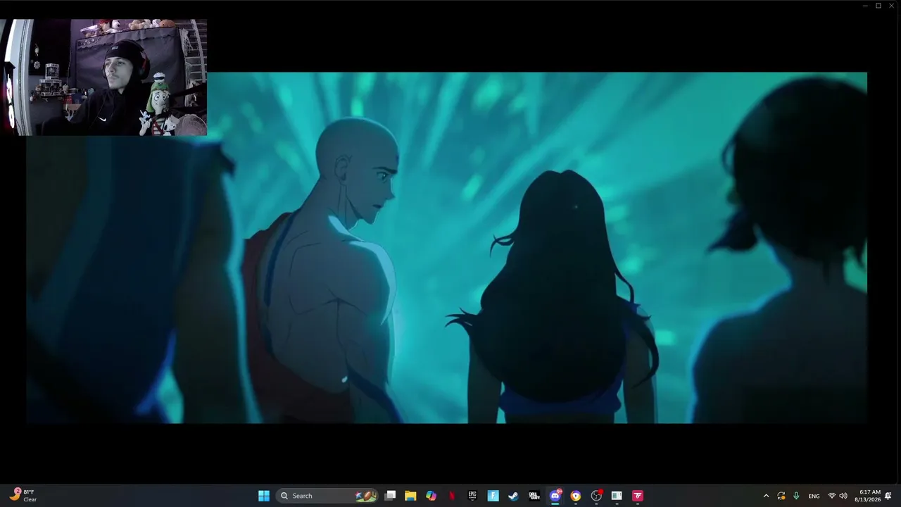Launch Microsoft Copilot from the taskbar
901x507 pixels.
(431, 496)
